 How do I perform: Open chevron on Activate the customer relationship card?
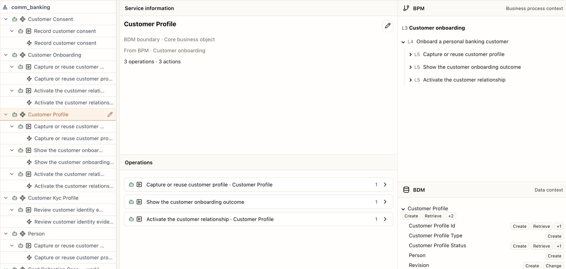pyautogui.click(x=385, y=219)
